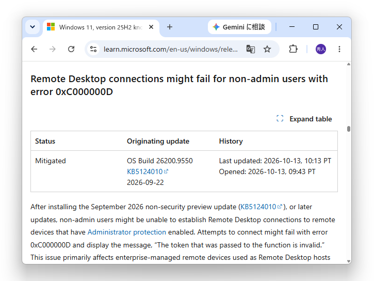Go back to the previous page
Viewport: 374px width, 281px height.
(x=34, y=49)
